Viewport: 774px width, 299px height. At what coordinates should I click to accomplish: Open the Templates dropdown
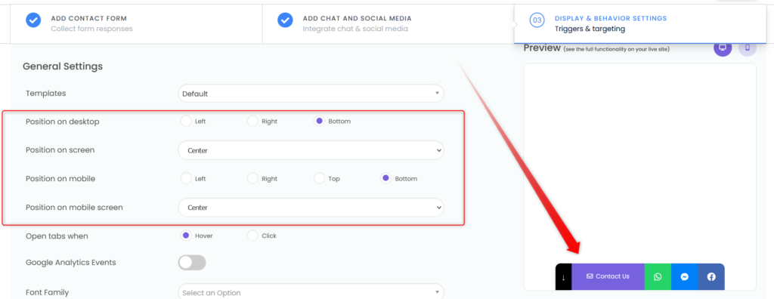[311, 94]
